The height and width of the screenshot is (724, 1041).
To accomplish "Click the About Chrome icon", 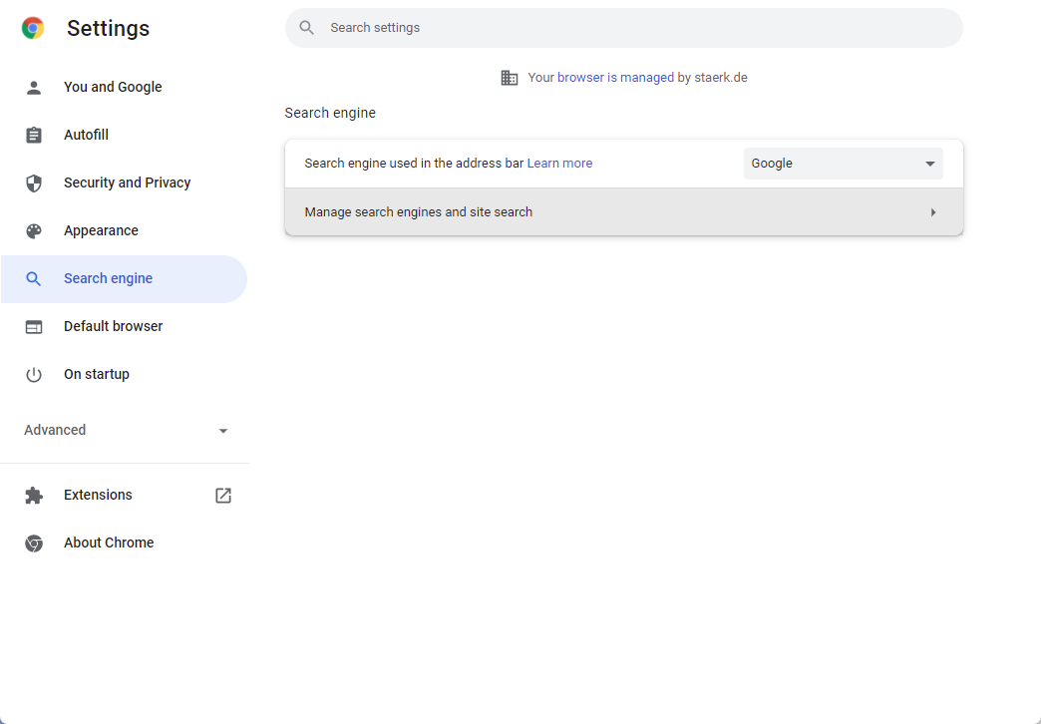I will pos(34,543).
